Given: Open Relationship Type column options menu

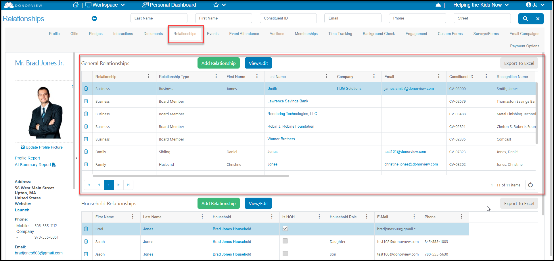Looking at the screenshot, I should 216,76.
